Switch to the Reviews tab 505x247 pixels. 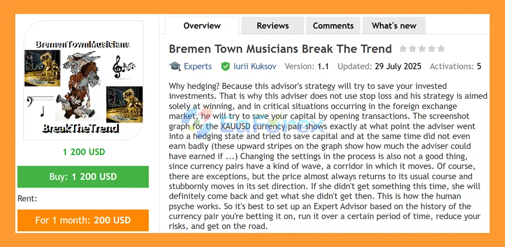(x=273, y=26)
